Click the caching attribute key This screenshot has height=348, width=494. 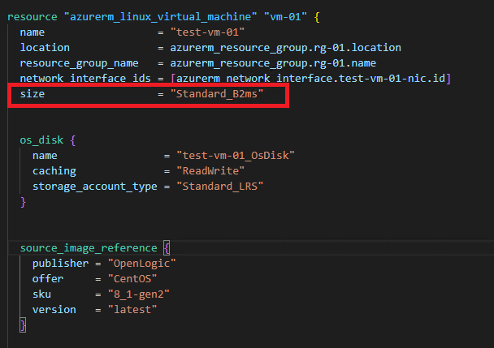click(54, 171)
